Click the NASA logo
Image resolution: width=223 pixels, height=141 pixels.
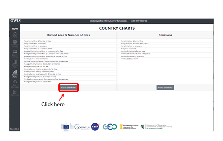[95, 127]
